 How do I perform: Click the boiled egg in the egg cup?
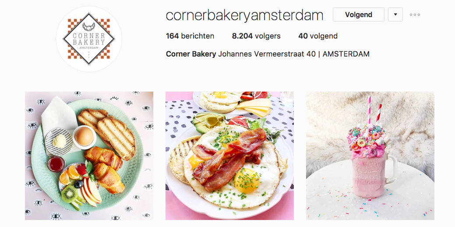click(x=84, y=136)
